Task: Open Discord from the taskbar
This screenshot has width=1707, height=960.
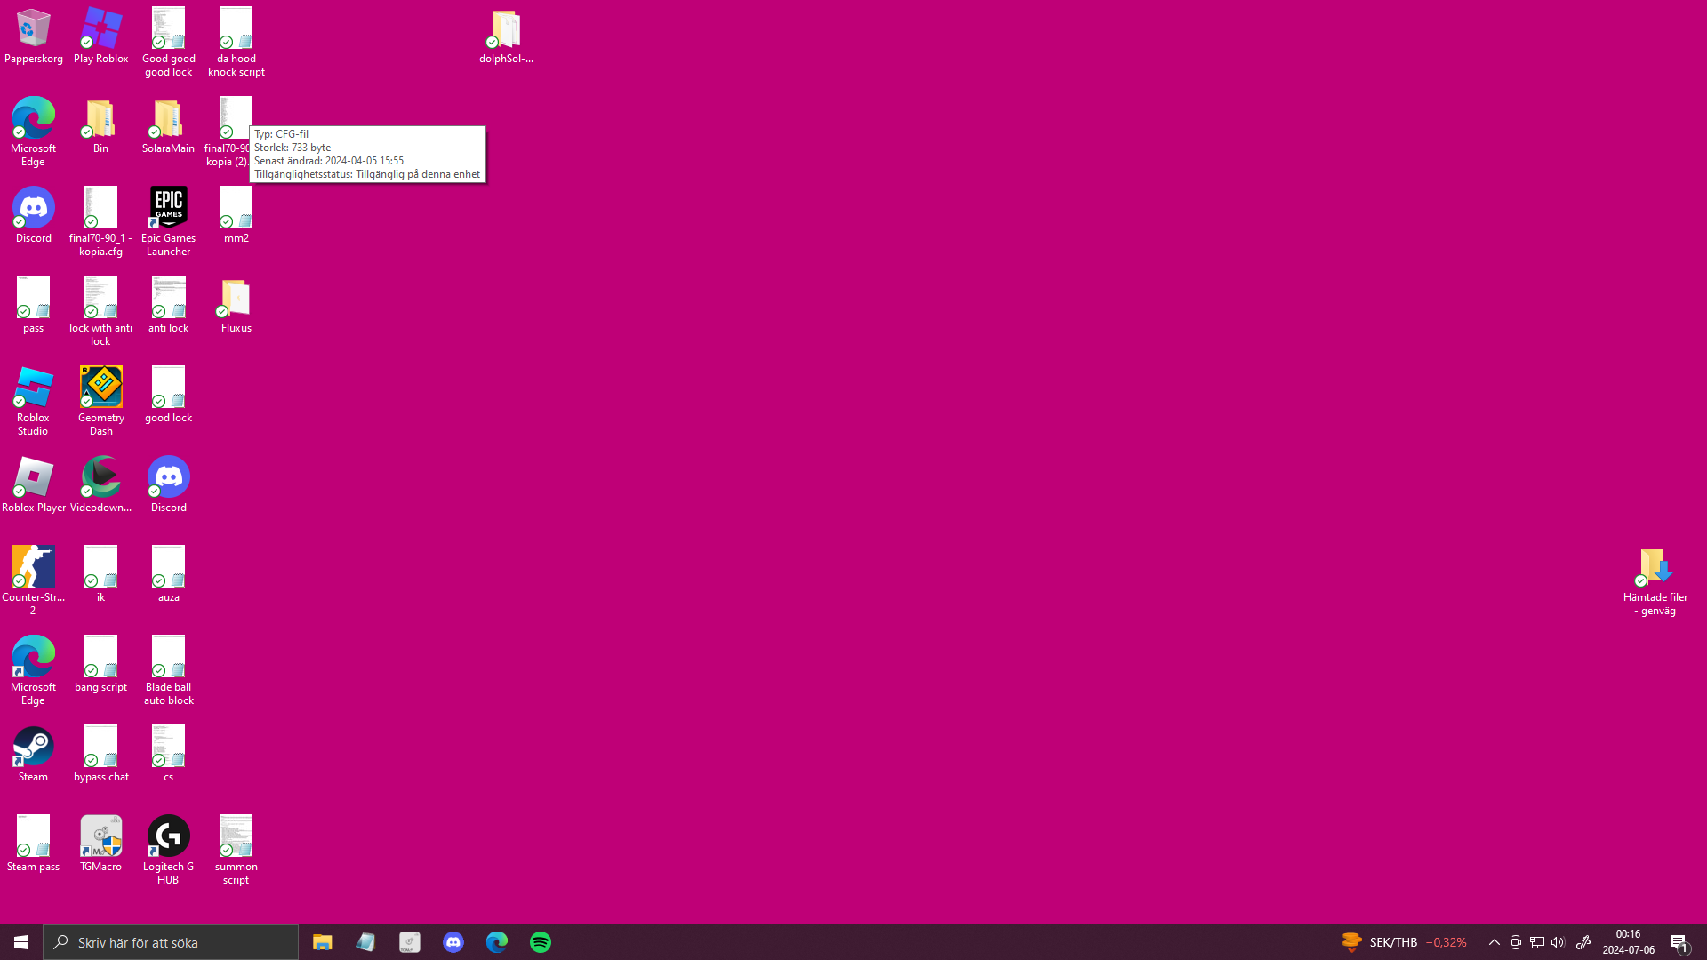Action: tap(453, 942)
